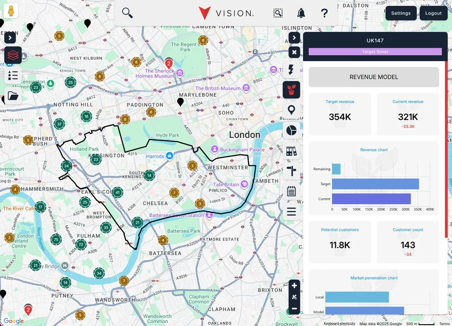Select the map layers tool
The image size is (452, 326).
13,55
